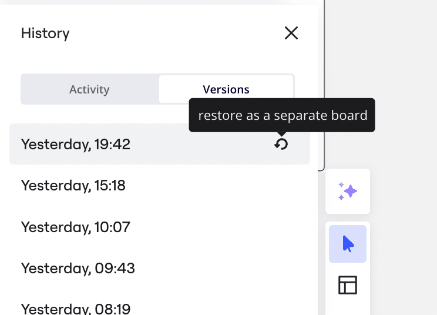Choose the Yesterday, 10:07 version
This screenshot has height=315, width=437.
coord(76,227)
